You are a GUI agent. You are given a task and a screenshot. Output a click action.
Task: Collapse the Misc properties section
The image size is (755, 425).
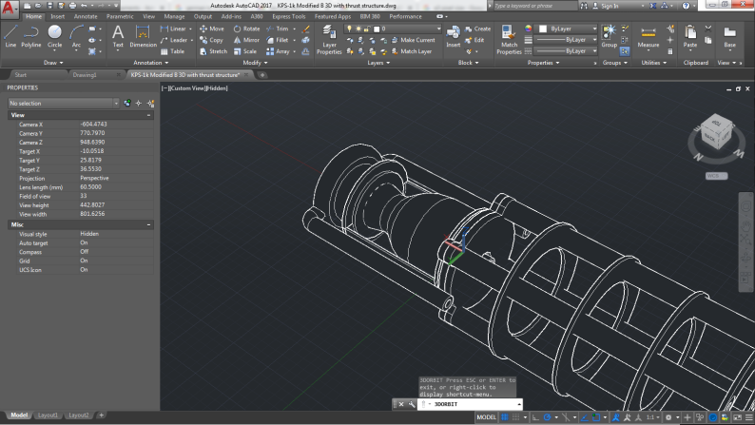click(x=148, y=224)
